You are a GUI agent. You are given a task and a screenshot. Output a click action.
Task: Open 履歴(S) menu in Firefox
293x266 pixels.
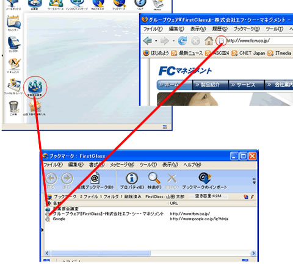pos(220,29)
